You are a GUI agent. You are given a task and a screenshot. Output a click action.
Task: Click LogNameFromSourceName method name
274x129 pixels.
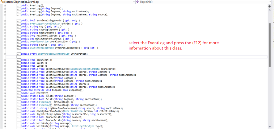click(63, 108)
